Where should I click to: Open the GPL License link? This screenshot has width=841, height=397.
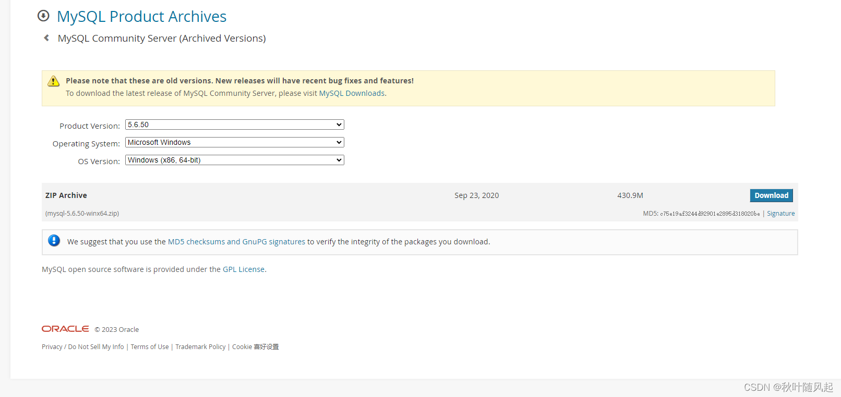(x=244, y=269)
